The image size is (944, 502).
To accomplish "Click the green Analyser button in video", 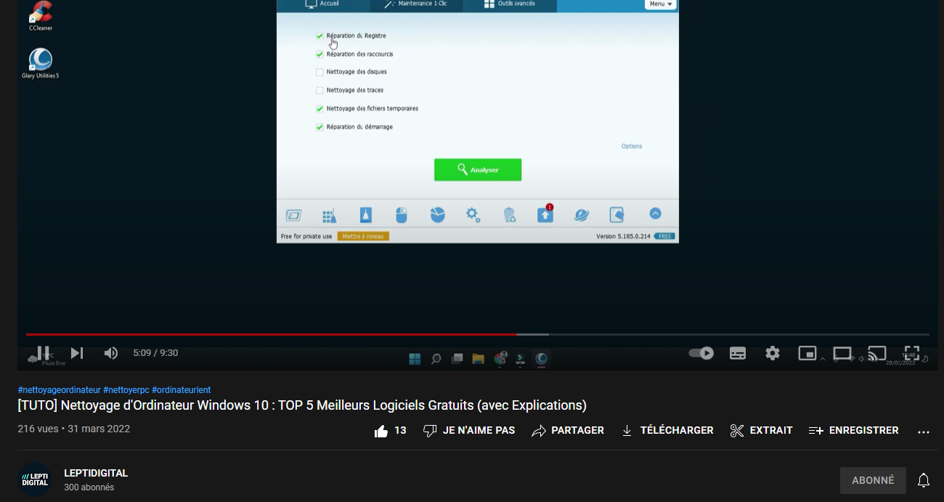I will click(478, 169).
